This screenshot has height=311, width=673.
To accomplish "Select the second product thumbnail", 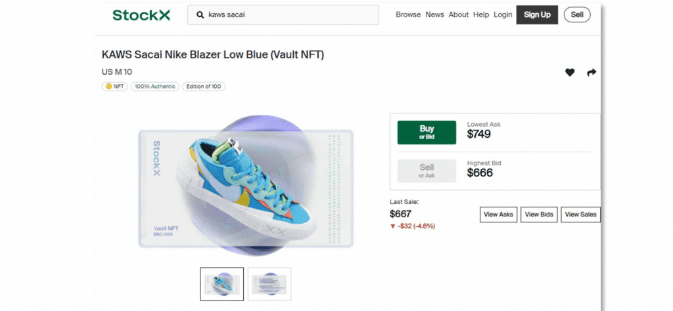I will (x=269, y=284).
